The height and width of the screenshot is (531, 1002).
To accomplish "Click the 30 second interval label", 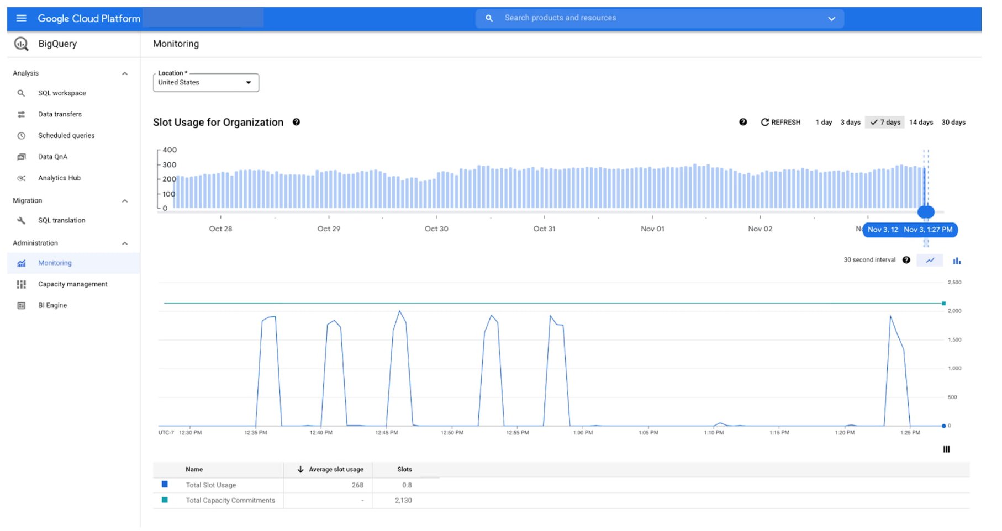I will (x=869, y=260).
